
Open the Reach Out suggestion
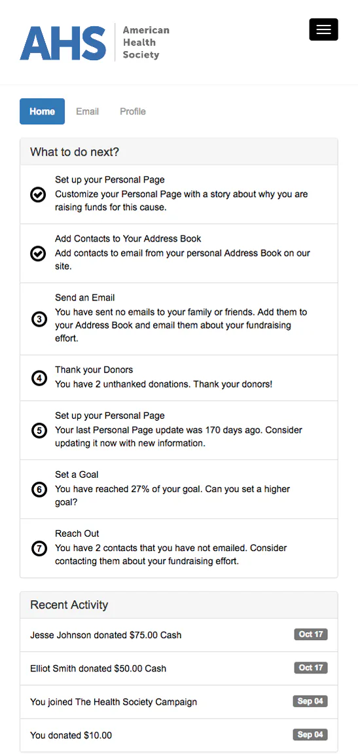pos(179,548)
